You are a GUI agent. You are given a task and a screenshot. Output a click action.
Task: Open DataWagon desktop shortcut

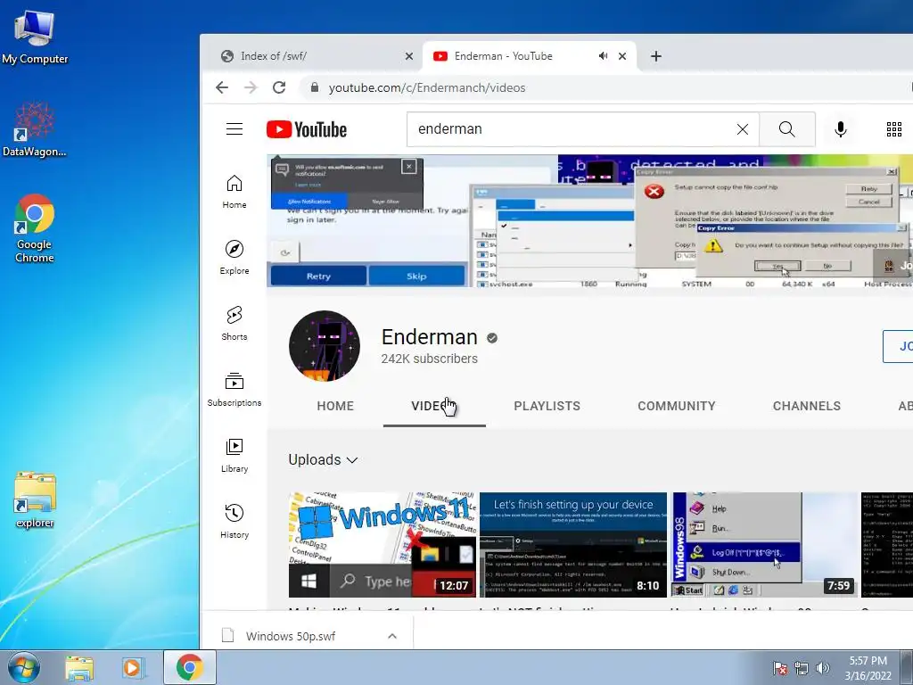pyautogui.click(x=35, y=129)
